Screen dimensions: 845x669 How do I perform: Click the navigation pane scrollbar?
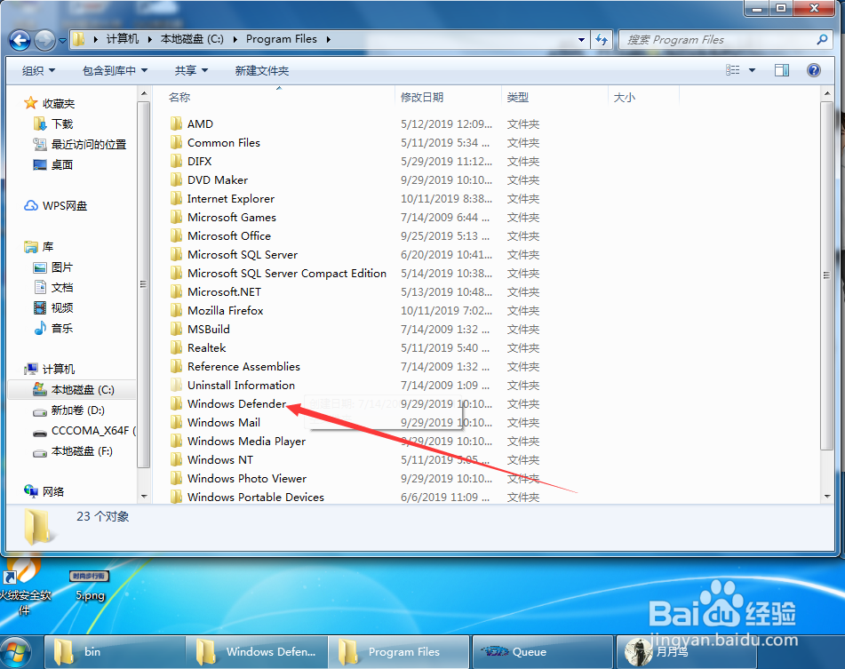pyautogui.click(x=143, y=284)
